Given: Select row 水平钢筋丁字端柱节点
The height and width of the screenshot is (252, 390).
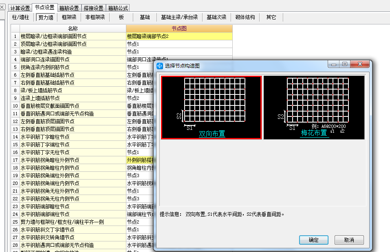Looking at the screenshot, I should pos(73,145).
